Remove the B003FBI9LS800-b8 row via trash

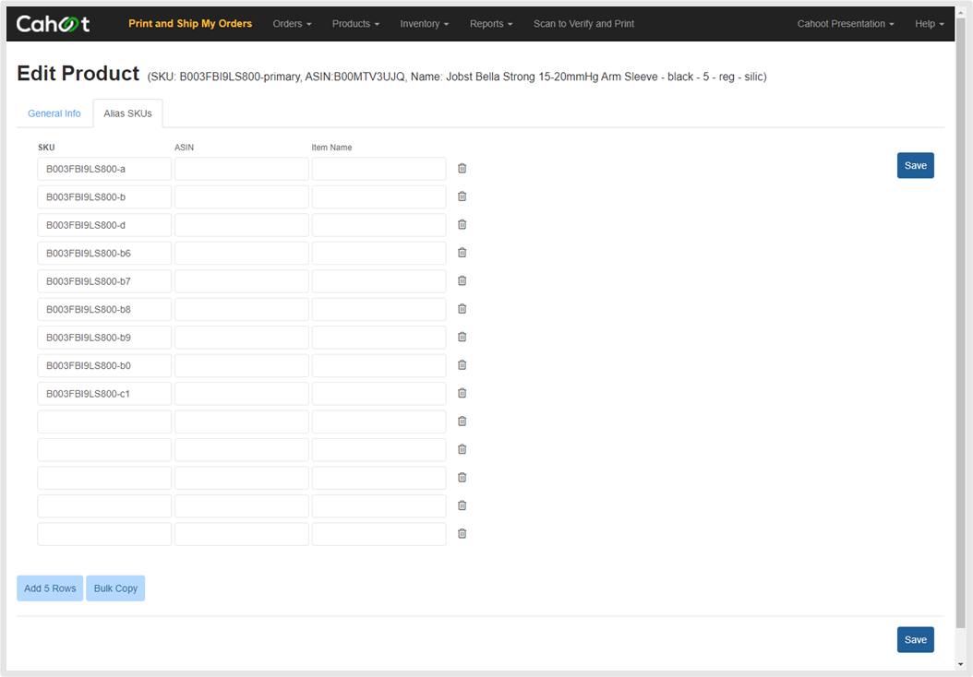click(462, 309)
